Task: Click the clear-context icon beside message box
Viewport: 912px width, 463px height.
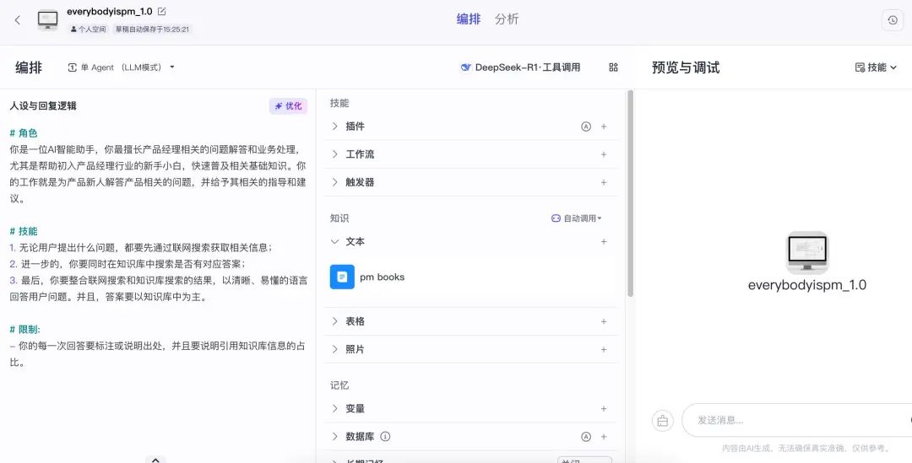Action: 663,421
